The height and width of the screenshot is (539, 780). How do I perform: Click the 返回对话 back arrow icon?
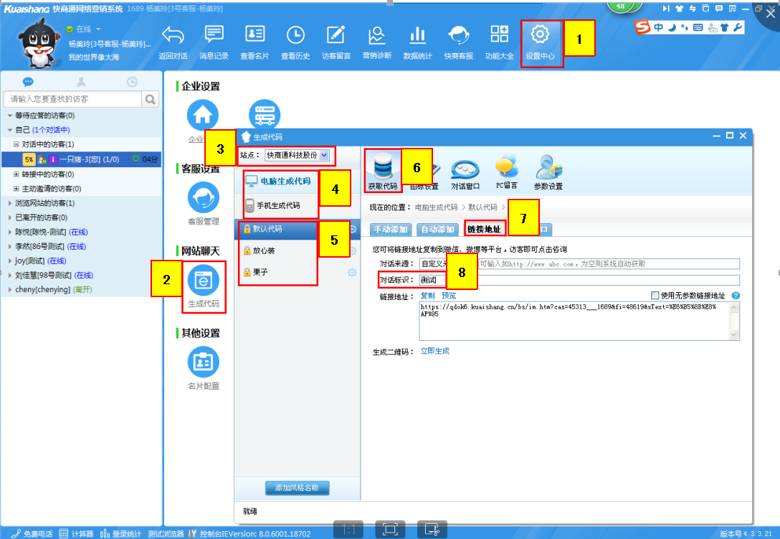point(173,36)
